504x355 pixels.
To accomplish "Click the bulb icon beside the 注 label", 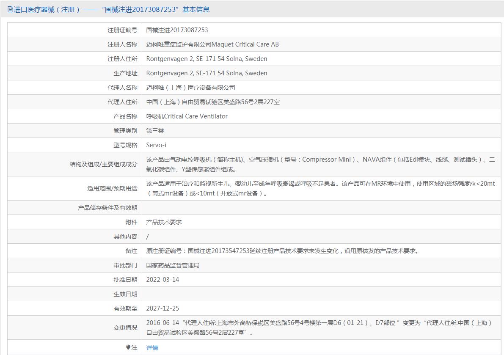I will pos(128,347).
